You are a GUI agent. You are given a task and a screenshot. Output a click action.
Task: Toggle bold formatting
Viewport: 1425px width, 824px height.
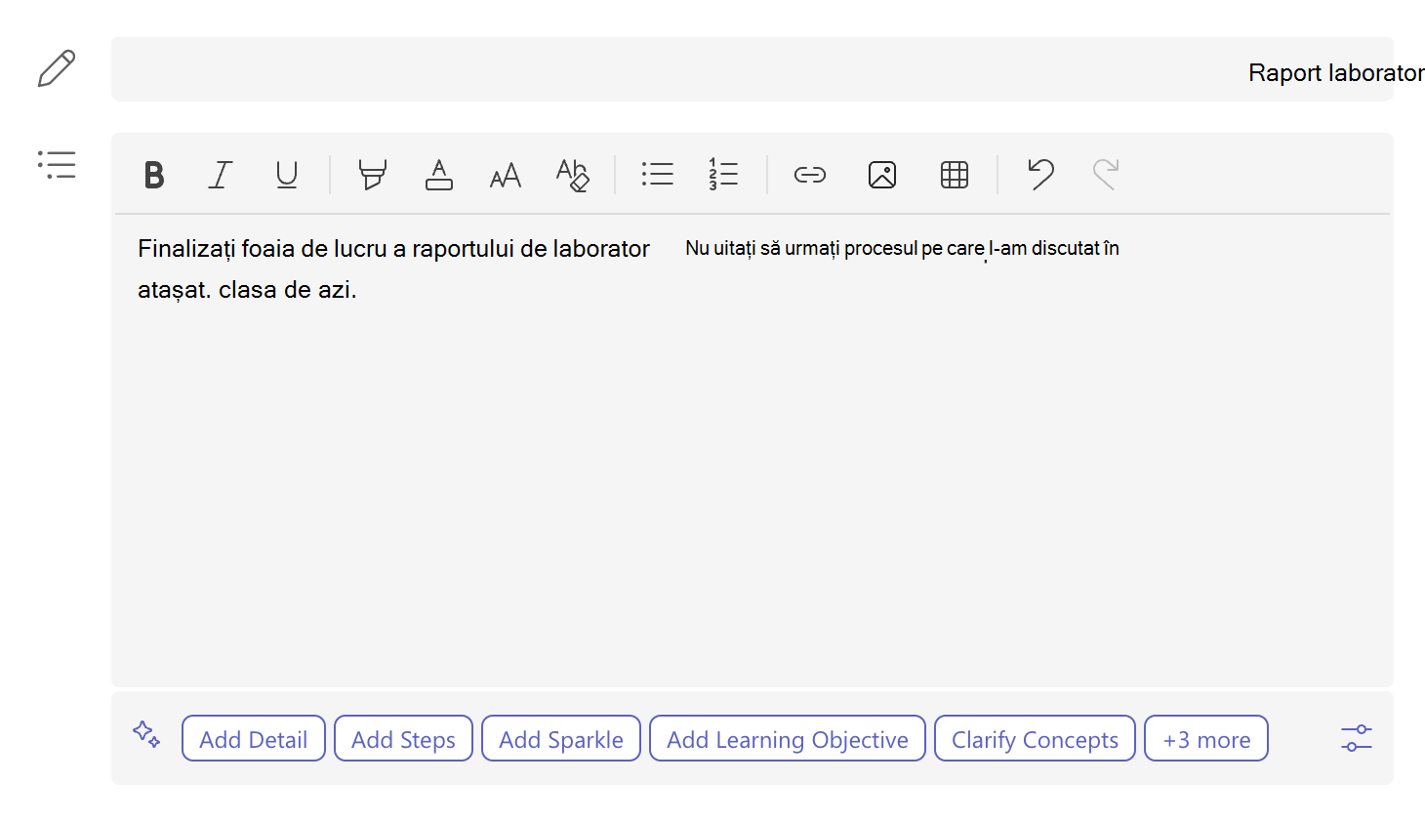[x=154, y=175]
